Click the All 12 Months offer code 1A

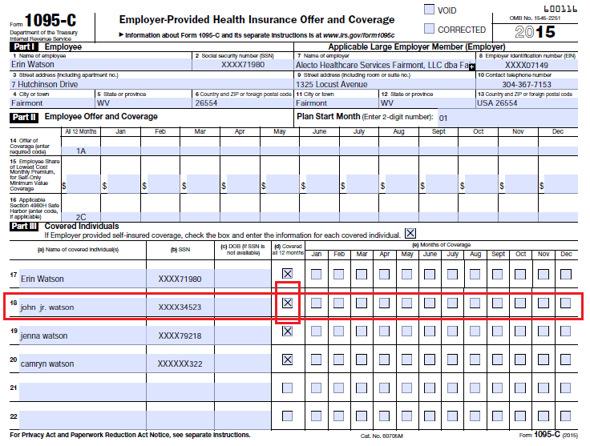point(81,151)
